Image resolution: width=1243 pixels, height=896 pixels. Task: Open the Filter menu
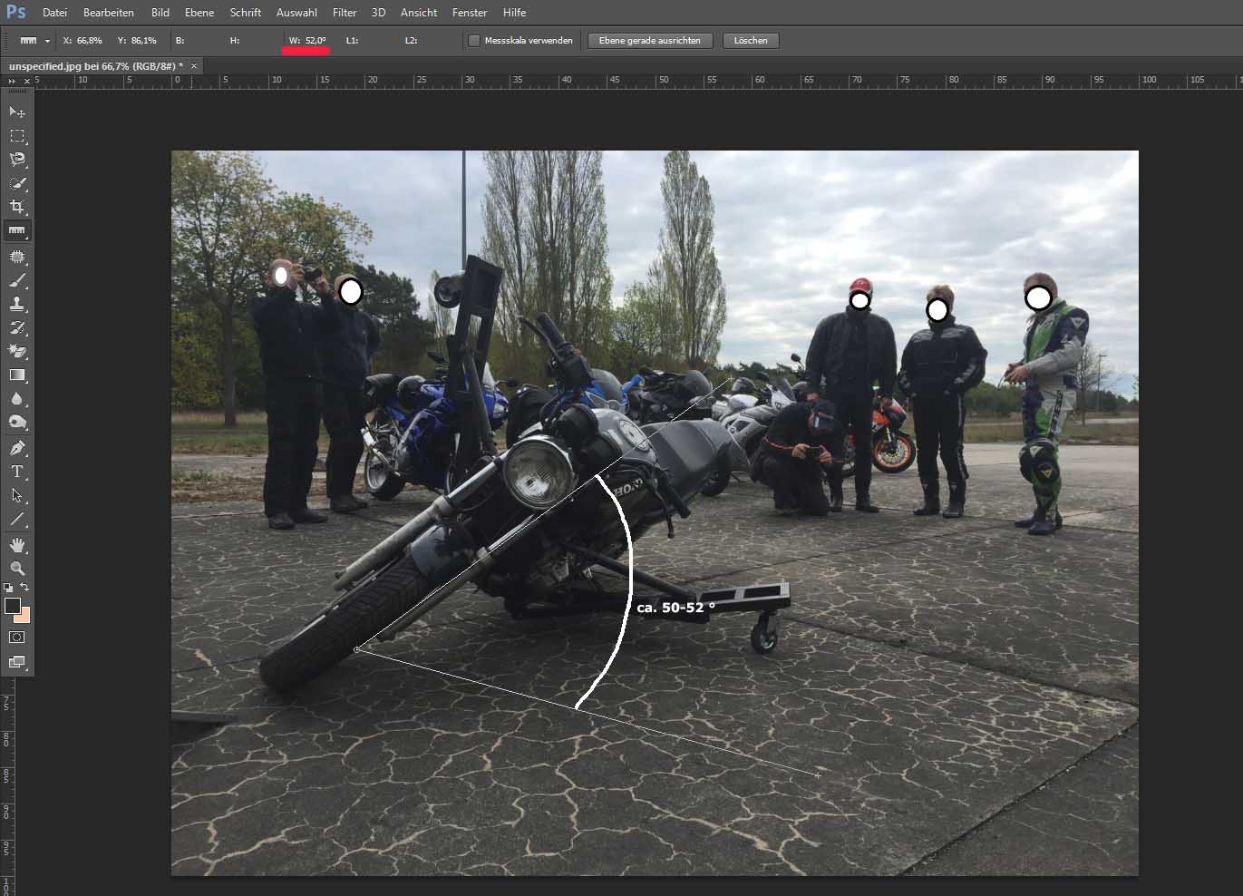(x=345, y=13)
